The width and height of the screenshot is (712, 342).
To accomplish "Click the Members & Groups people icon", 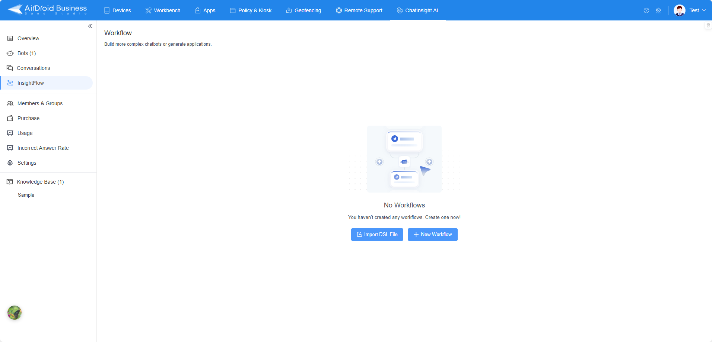I will 10,103.
